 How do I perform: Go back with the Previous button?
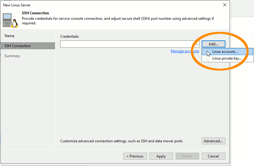[135, 156]
